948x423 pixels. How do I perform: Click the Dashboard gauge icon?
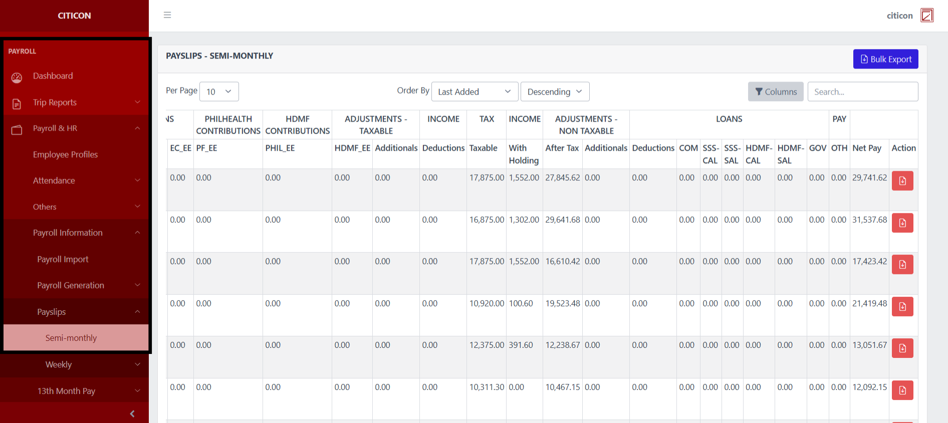coord(17,78)
